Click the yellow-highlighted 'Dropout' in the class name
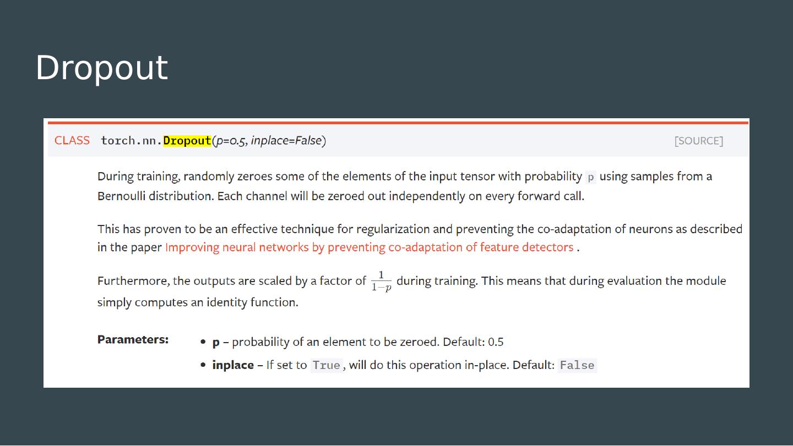Image resolution: width=793 pixels, height=446 pixels. [187, 141]
